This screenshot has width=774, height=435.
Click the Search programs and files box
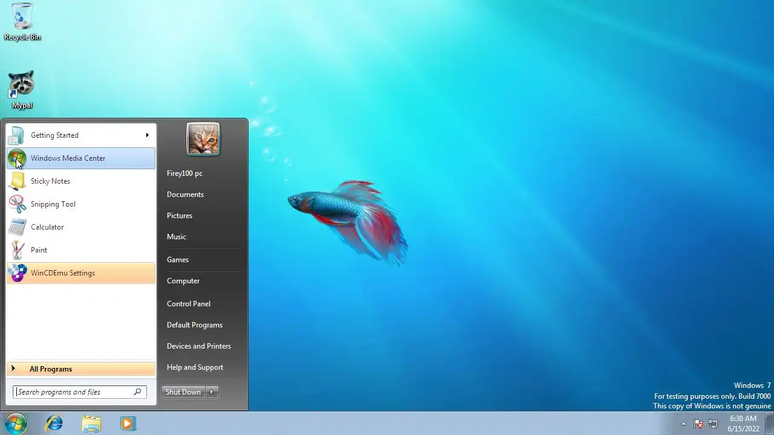(80, 392)
